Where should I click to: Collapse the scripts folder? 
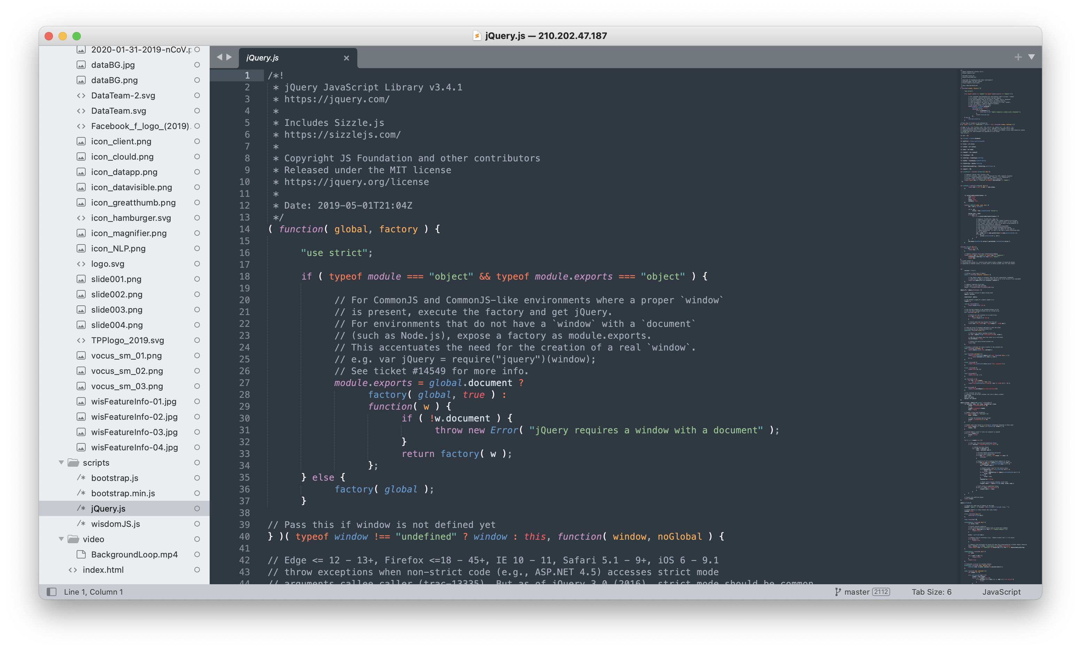(61, 463)
